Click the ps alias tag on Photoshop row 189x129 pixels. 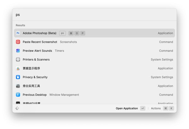tap(62, 33)
